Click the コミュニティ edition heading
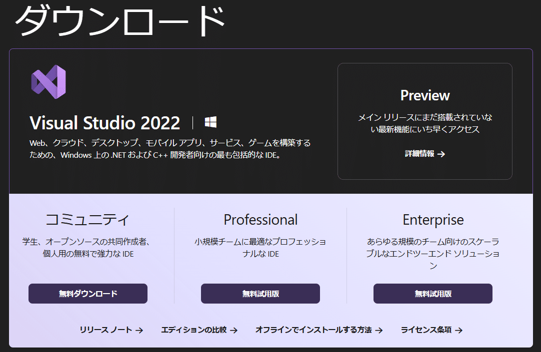This screenshot has height=352, width=541. pos(87,219)
